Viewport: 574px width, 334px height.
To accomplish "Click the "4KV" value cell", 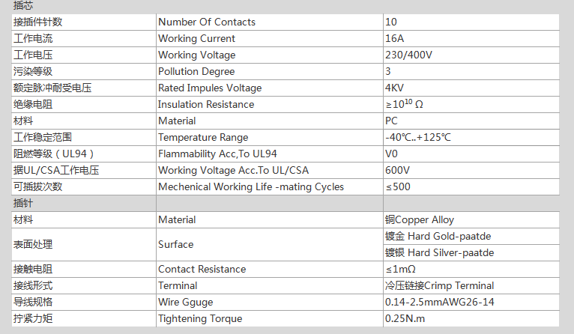I will (x=394, y=88).
